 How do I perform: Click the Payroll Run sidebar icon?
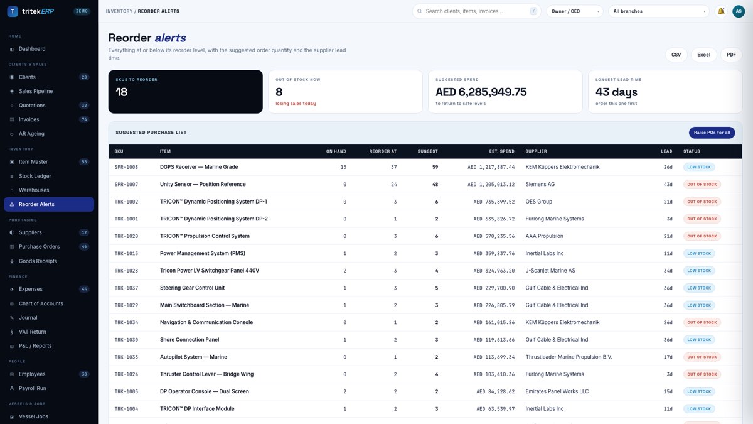12,388
